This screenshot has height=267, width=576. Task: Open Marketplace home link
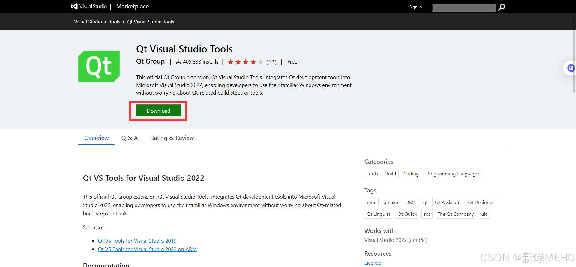pyautogui.click(x=132, y=6)
